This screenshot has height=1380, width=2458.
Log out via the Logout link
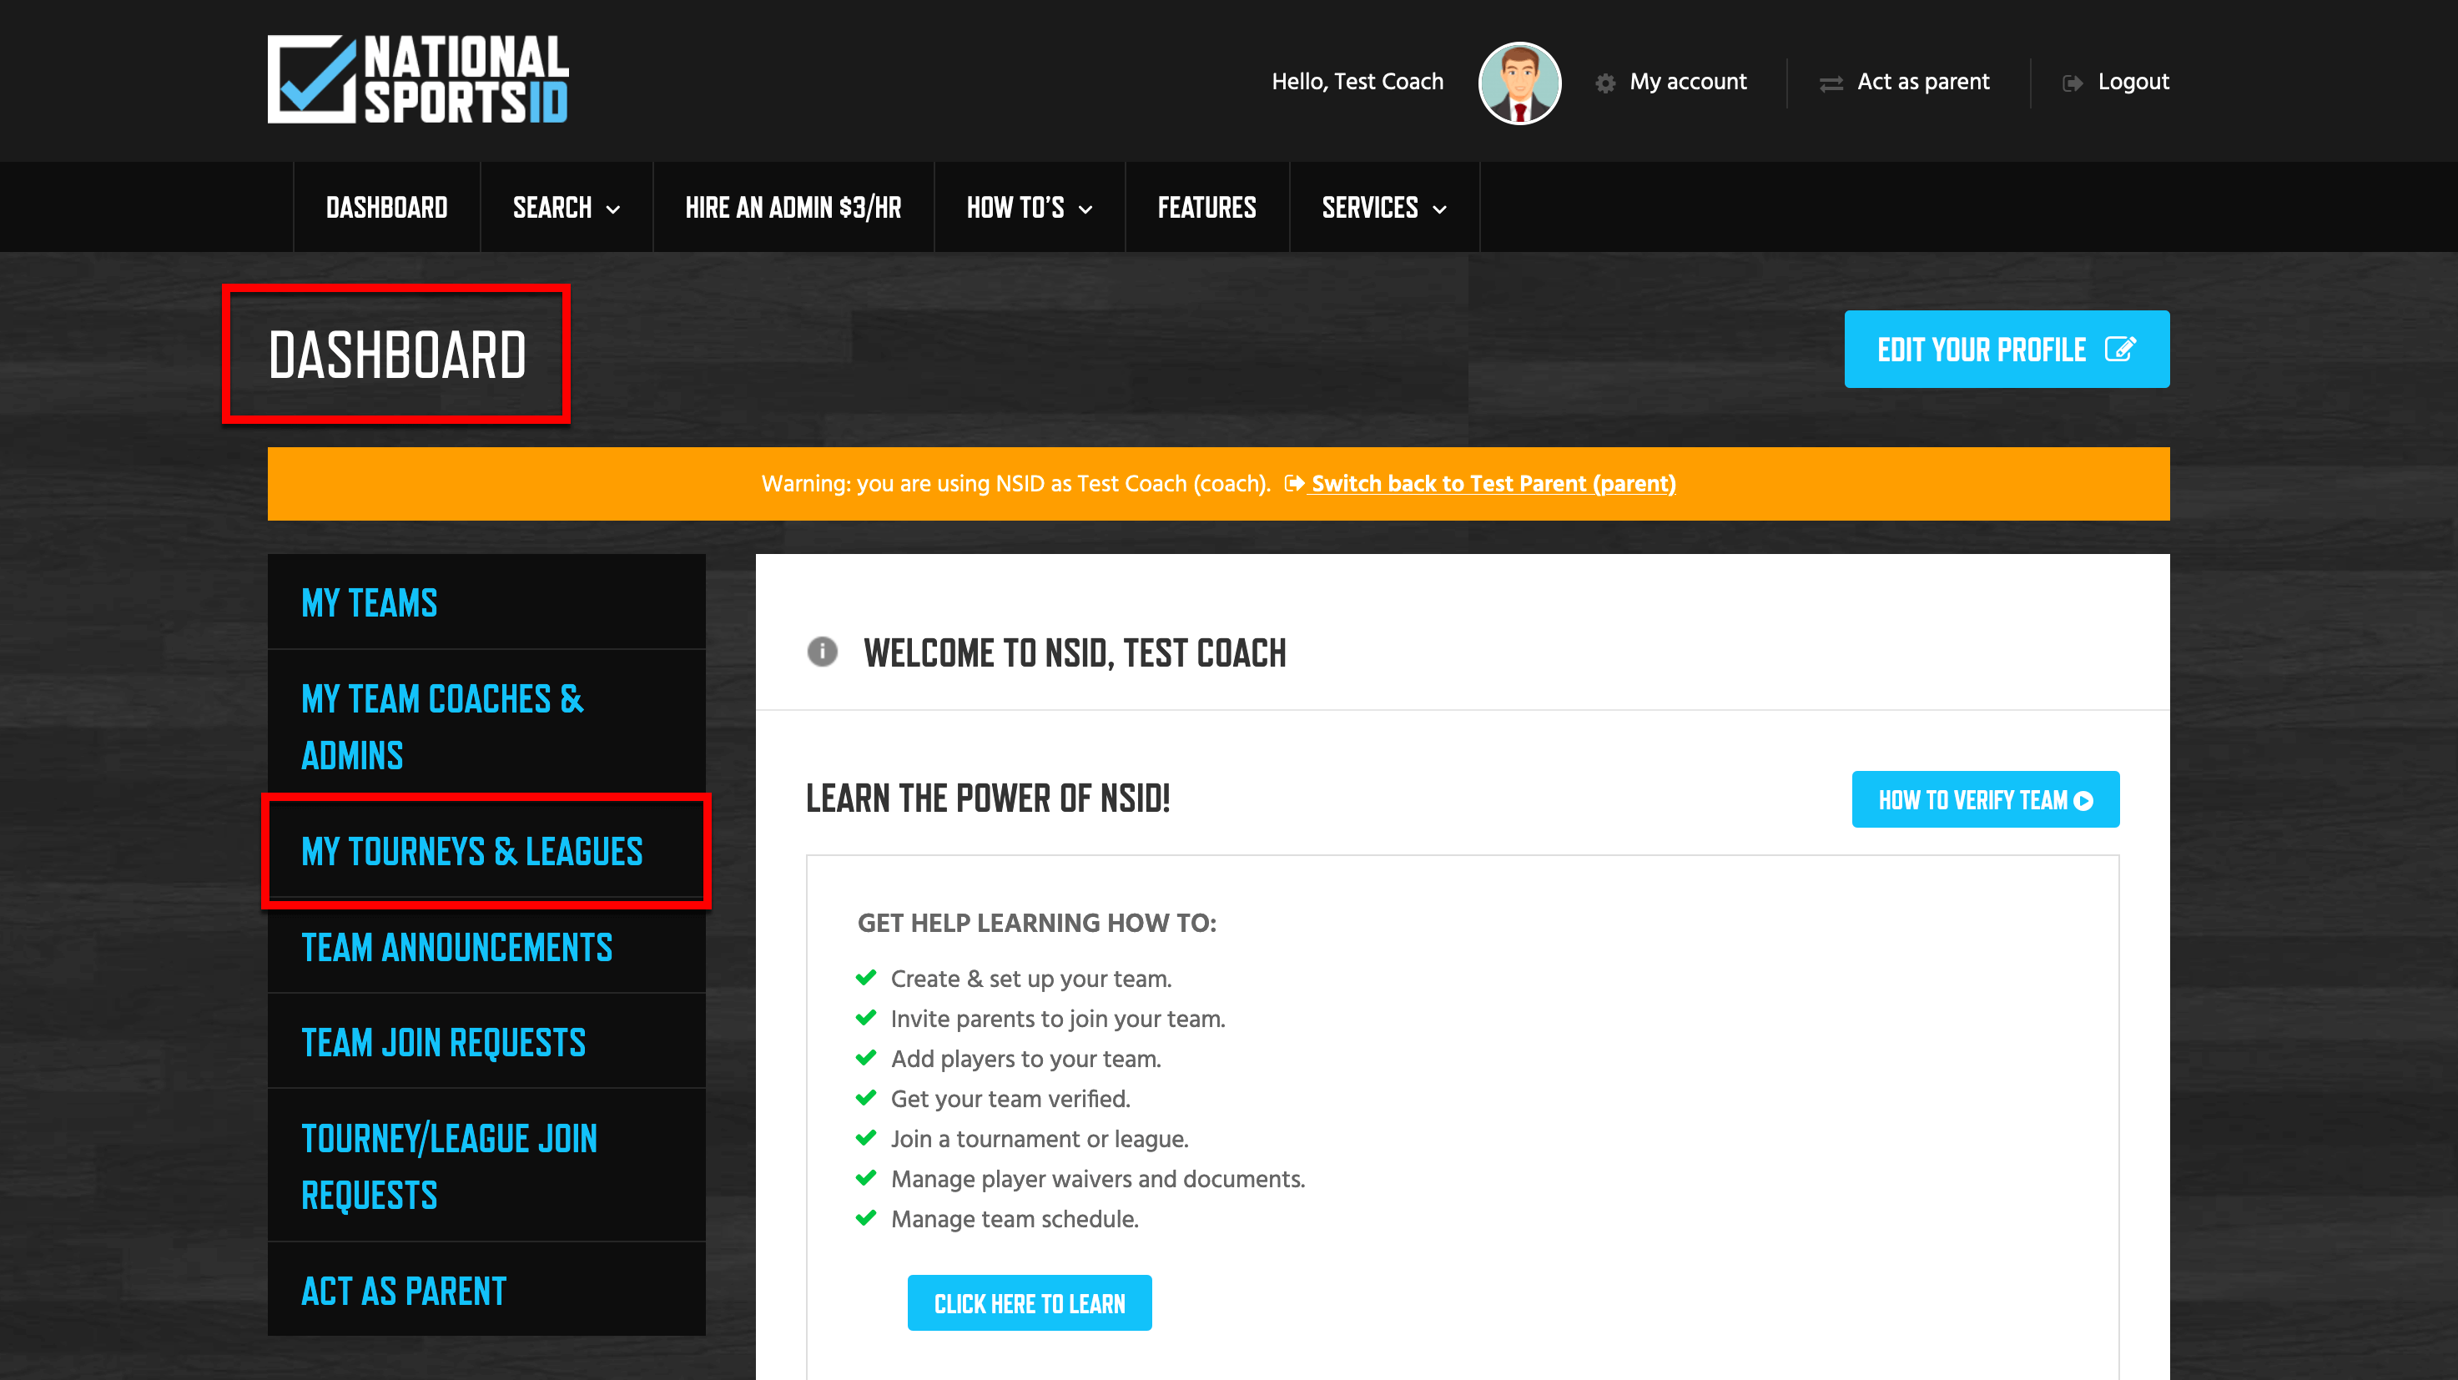tap(2133, 82)
